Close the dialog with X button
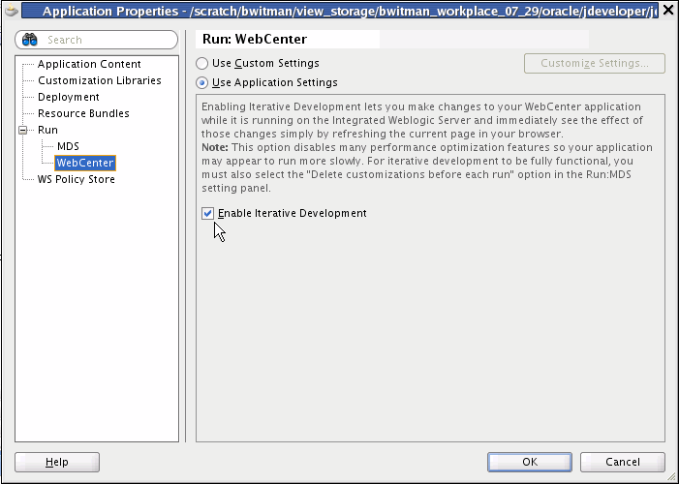 668,10
